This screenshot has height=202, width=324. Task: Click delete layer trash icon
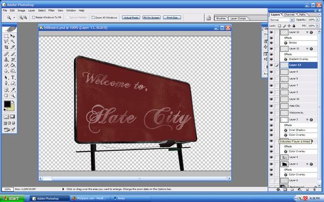coord(315,189)
